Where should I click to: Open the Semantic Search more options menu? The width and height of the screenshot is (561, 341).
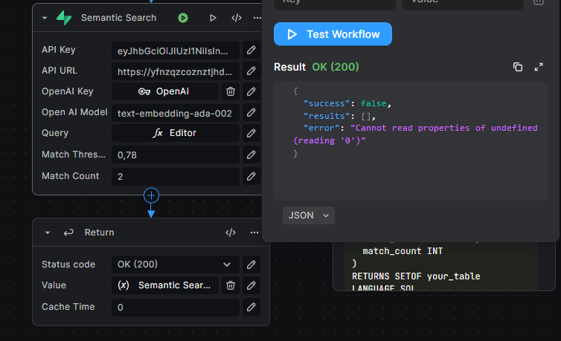coord(257,18)
